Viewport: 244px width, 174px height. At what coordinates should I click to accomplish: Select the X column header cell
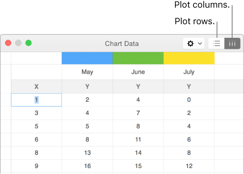(x=36, y=87)
